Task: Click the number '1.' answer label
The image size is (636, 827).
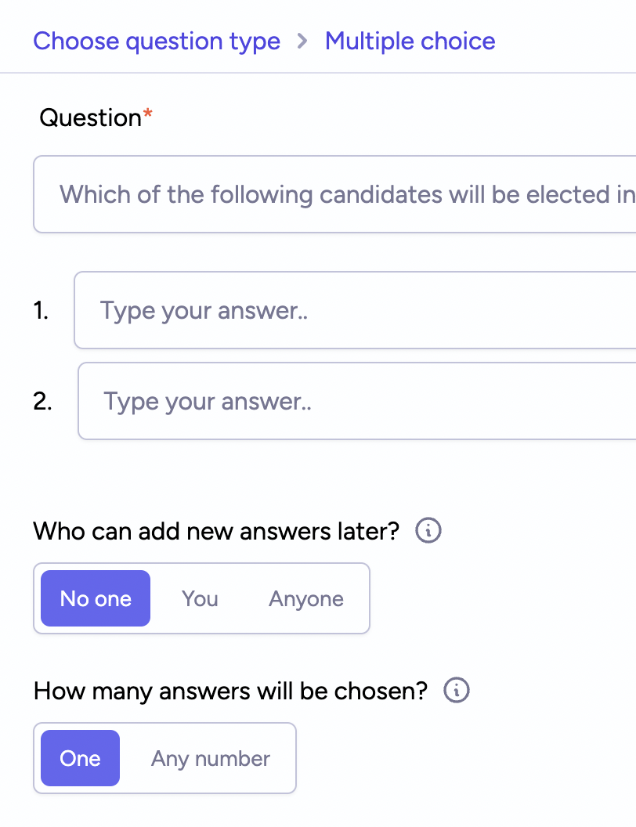Action: [x=41, y=310]
